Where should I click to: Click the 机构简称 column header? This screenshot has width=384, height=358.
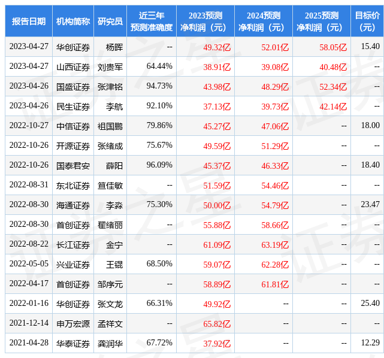(73, 22)
